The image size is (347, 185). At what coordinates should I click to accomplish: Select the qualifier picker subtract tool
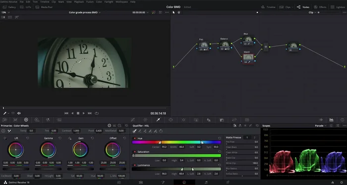140,131
